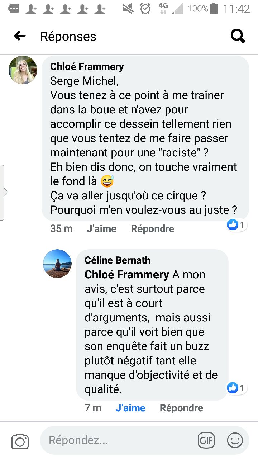This screenshot has width=258, height=459.
Task: Reply to Céline Bernath's comment
Action: (x=181, y=408)
